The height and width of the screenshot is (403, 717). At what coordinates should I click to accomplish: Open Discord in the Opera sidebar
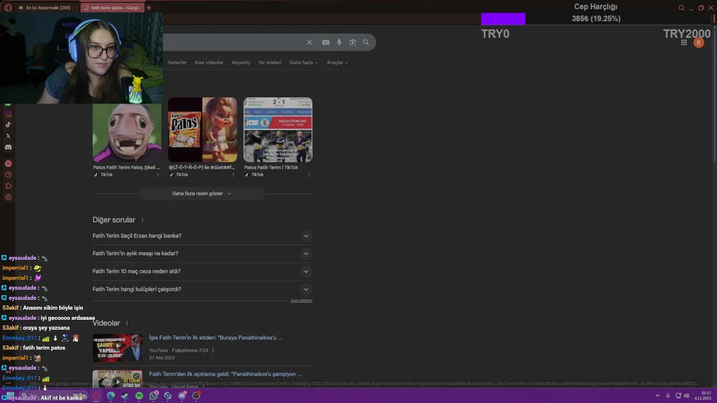click(x=8, y=147)
